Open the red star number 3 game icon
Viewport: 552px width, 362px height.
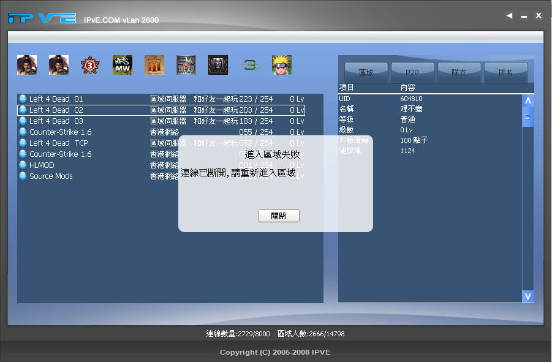(x=90, y=65)
